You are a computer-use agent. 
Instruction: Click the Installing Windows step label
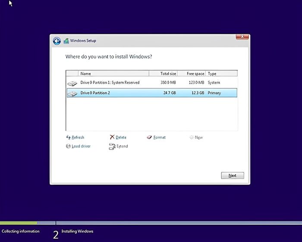(x=77, y=231)
